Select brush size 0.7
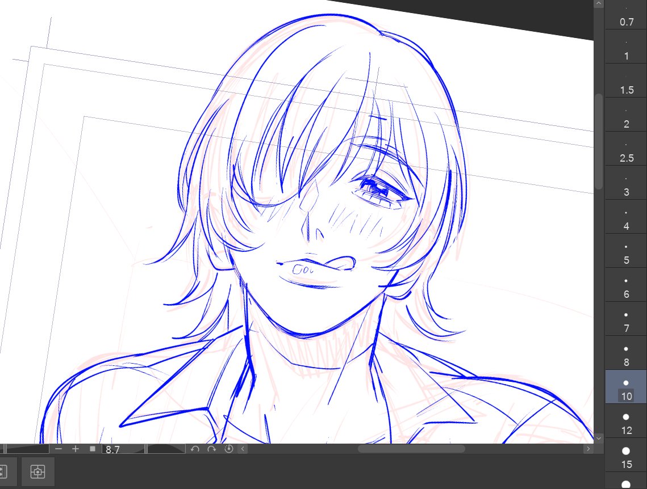647x489 pixels. 626,15
